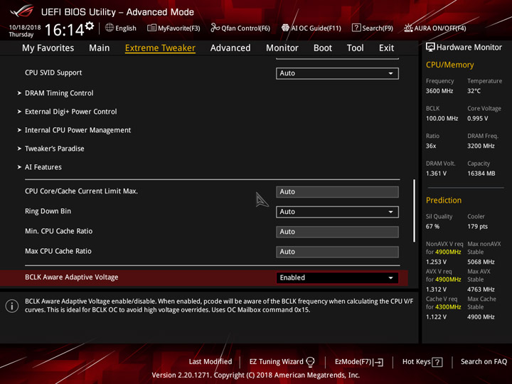Image resolution: width=512 pixels, height=384 pixels.
Task: Expand AI Features submenu
Action: tap(43, 167)
